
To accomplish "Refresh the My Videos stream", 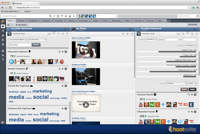I will point(130,29).
